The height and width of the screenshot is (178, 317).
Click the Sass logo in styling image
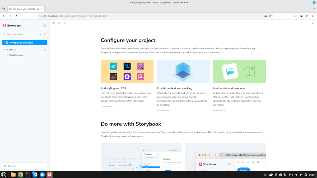(x=141, y=77)
